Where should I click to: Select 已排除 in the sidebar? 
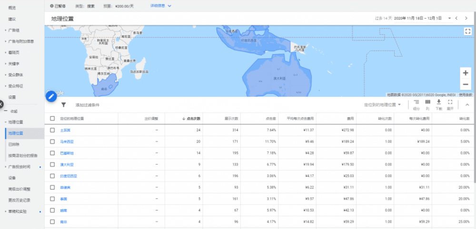click(14, 144)
